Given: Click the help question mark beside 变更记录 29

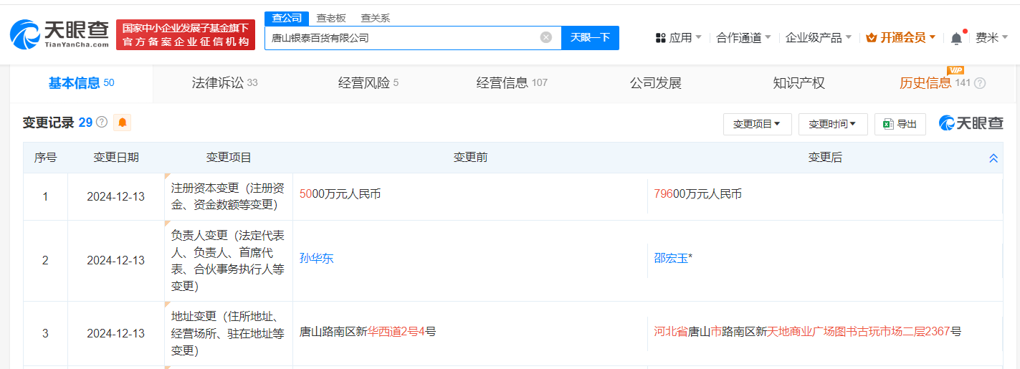Looking at the screenshot, I should coord(102,123).
